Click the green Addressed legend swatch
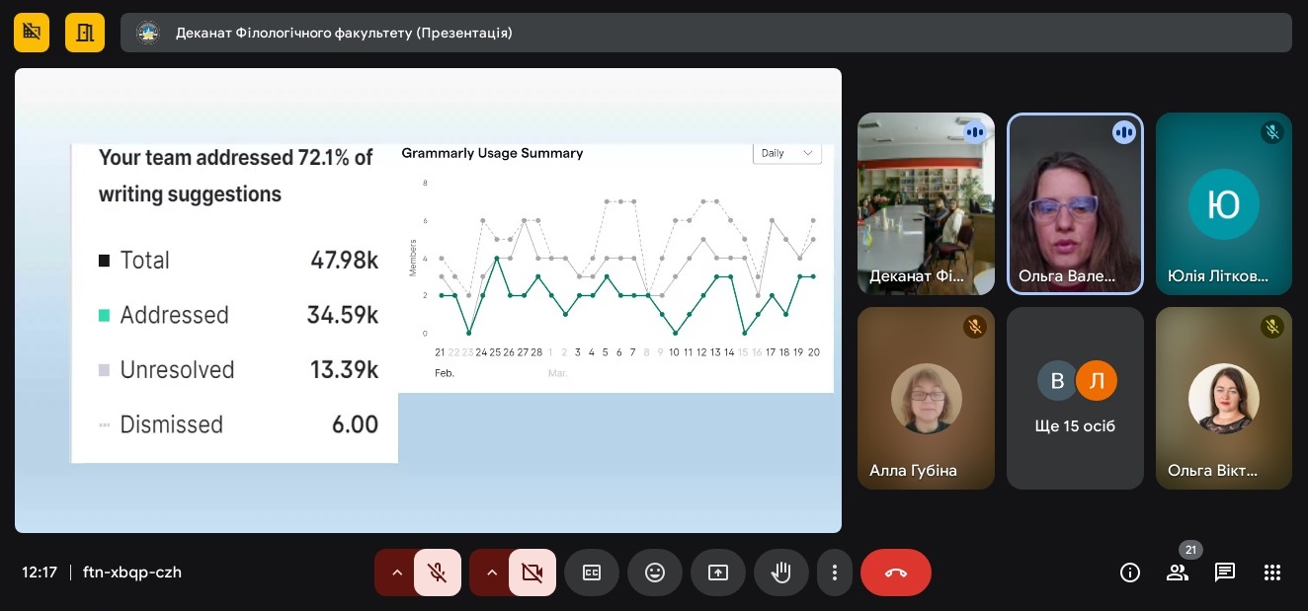The height and width of the screenshot is (611, 1308). (104, 316)
